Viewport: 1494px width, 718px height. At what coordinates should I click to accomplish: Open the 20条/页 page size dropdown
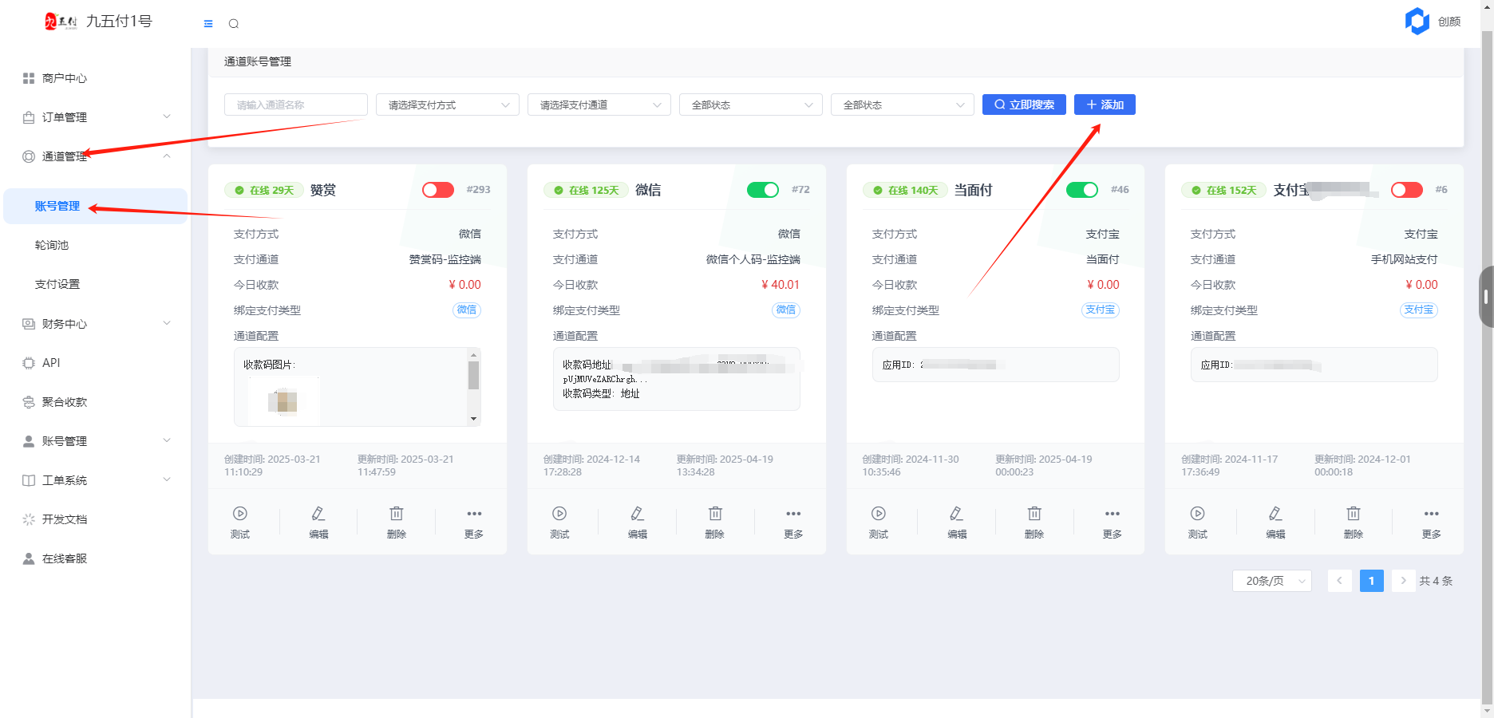coord(1272,581)
